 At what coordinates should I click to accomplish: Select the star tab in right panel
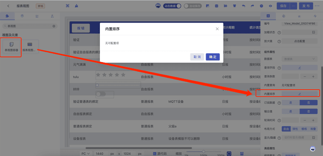tap(299, 16)
